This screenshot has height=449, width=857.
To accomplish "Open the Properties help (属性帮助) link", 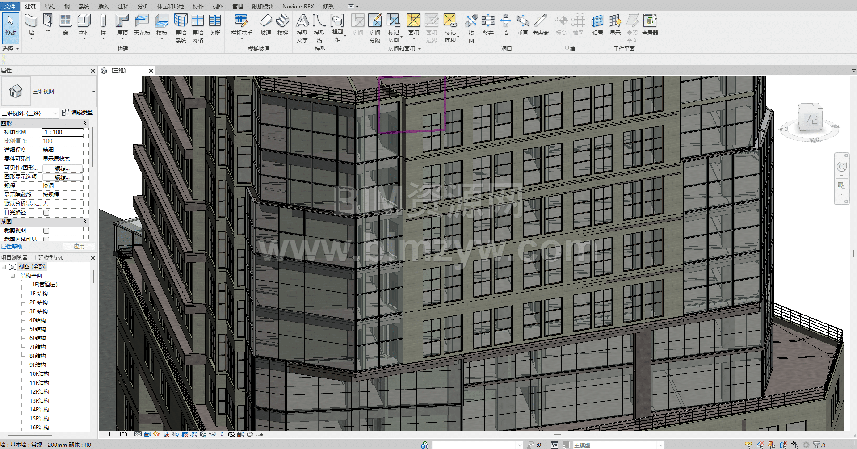I will pyautogui.click(x=12, y=247).
